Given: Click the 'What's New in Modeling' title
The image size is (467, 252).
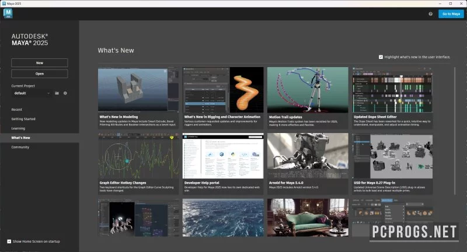Looking at the screenshot, I should pyautogui.click(x=119, y=117).
